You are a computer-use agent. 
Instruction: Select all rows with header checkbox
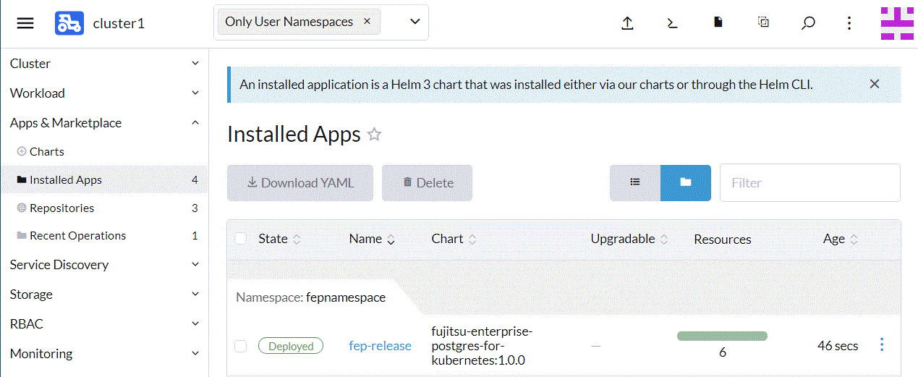click(241, 239)
